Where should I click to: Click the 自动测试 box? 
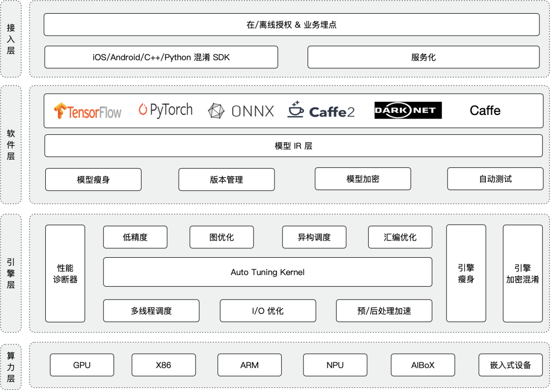pyautogui.click(x=496, y=179)
